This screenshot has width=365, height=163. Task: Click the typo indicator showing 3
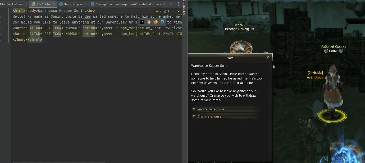(x=166, y=11)
